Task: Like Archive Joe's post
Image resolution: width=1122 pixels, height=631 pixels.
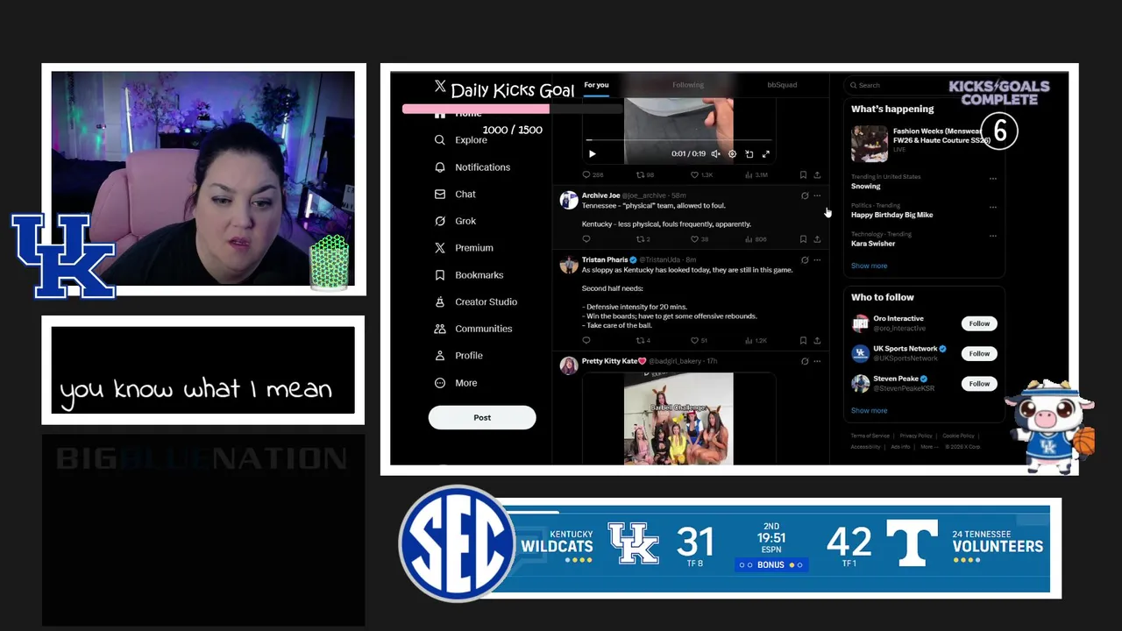Action: tap(699, 239)
